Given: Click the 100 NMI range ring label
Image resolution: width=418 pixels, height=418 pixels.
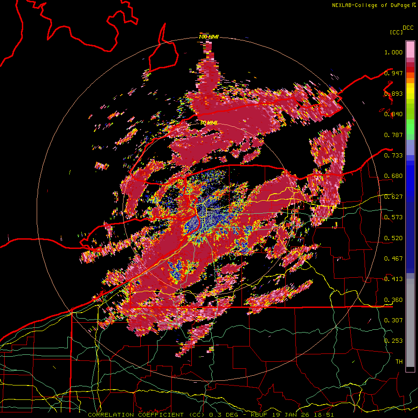Looking at the screenshot, I should tap(209, 37).
